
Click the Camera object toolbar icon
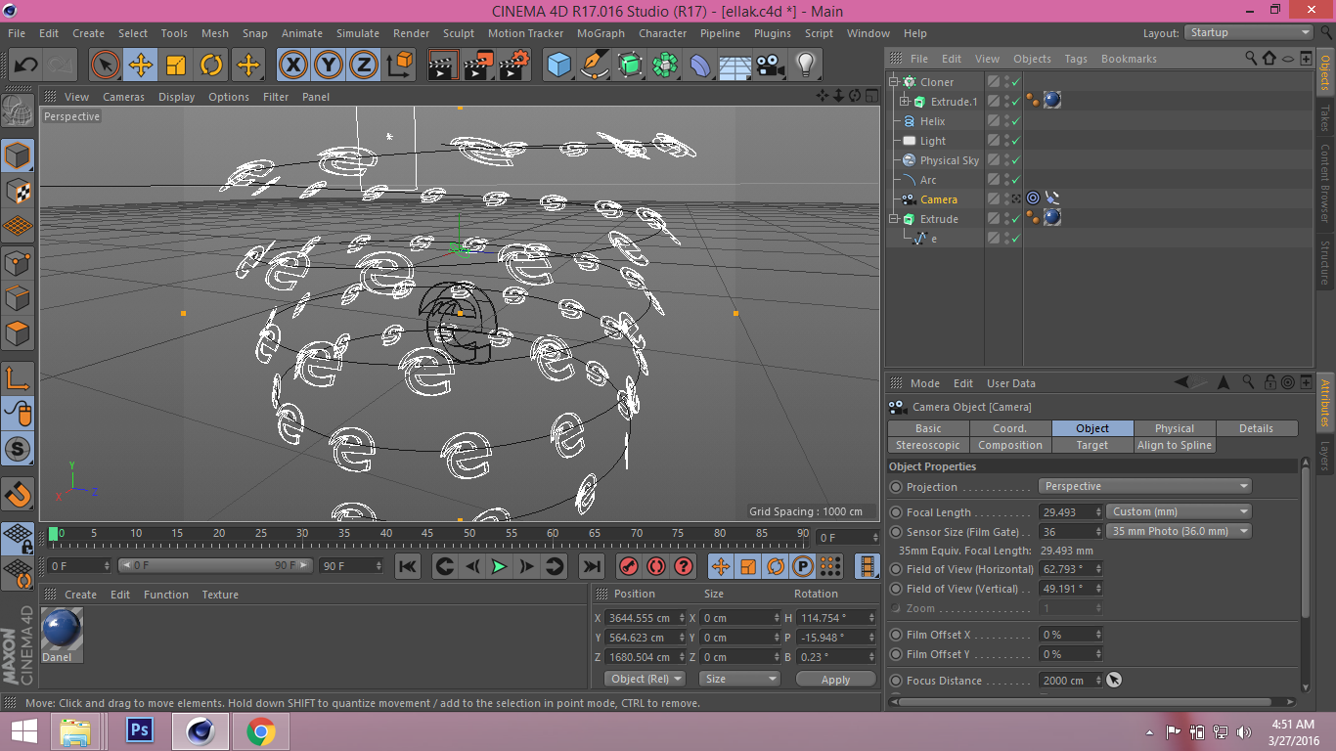pyautogui.click(x=771, y=66)
